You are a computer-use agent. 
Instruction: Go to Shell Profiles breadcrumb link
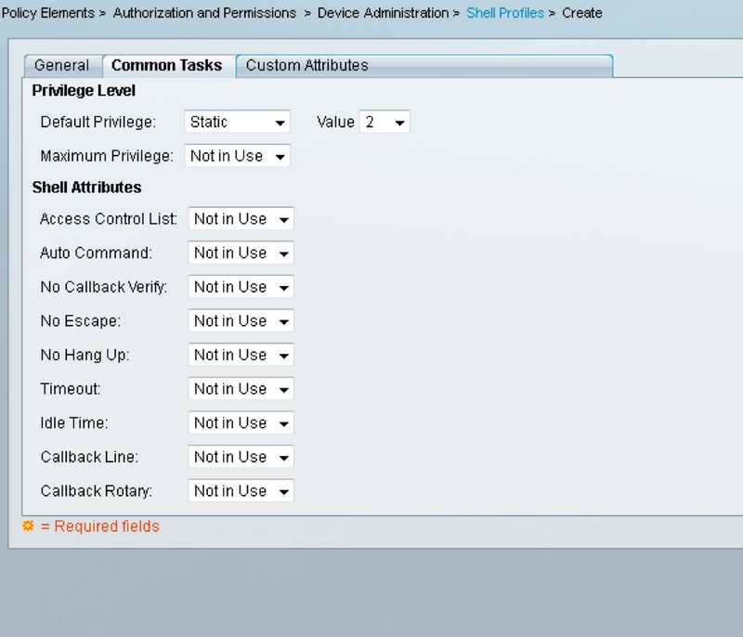click(x=505, y=13)
